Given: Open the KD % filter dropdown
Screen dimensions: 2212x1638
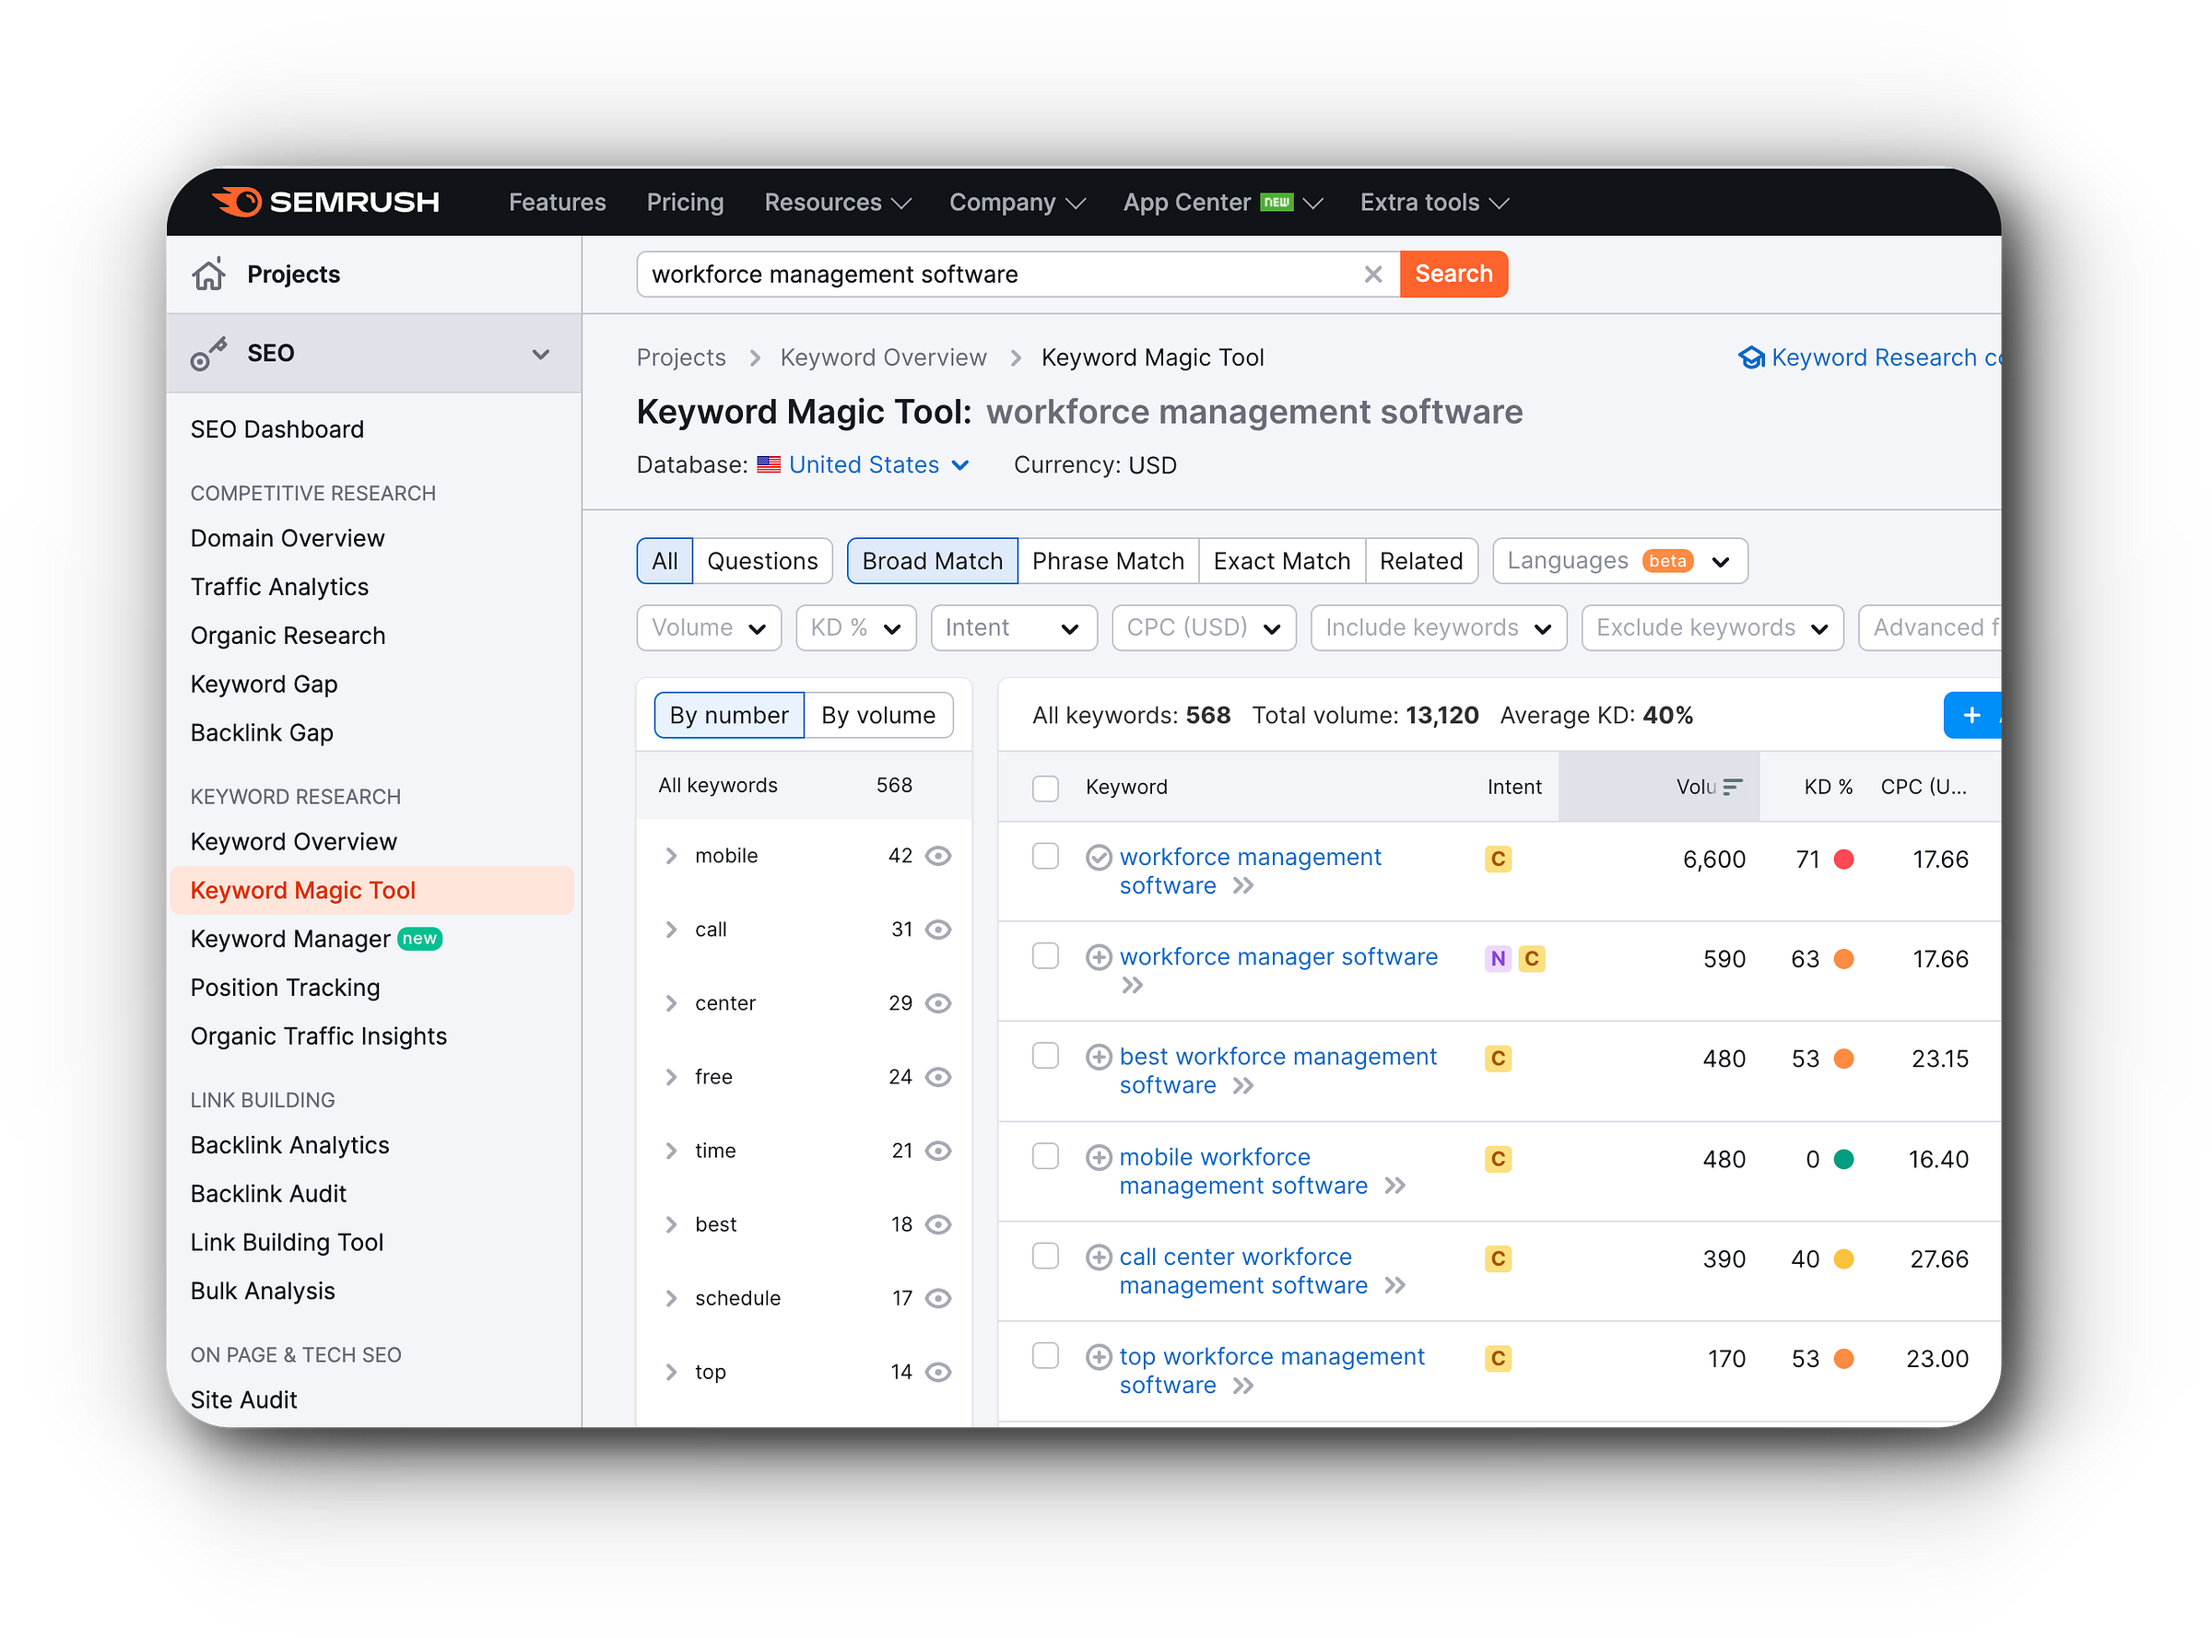Looking at the screenshot, I should [856, 628].
